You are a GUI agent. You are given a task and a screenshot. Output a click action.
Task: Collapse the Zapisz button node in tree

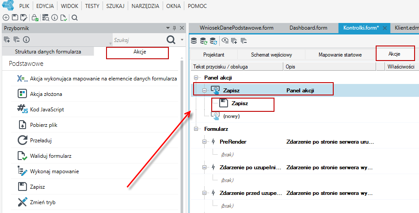tap(205, 90)
